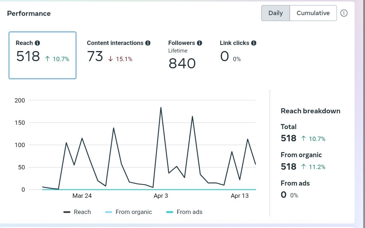The width and height of the screenshot is (365, 228).
Task: Toggle the Reach series in chart legend
Action: [77, 212]
